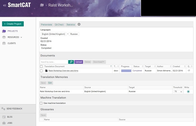Open the Download dropdown button
This screenshot has width=196, height=126.
[x=99, y=62]
